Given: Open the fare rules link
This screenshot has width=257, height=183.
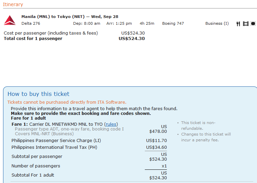Looking at the screenshot, I should pos(110,124).
